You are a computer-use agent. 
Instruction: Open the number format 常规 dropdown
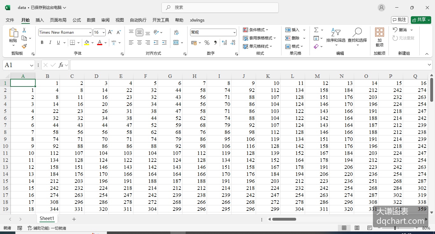pos(234,32)
